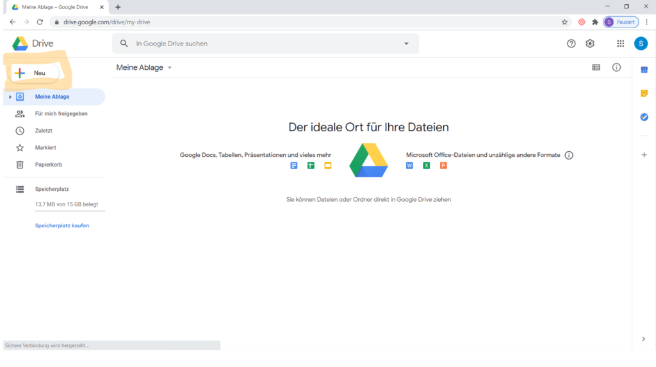Screen dimensions: 656x367
Task: Click the address bar URL
Action: pyautogui.click(x=107, y=22)
